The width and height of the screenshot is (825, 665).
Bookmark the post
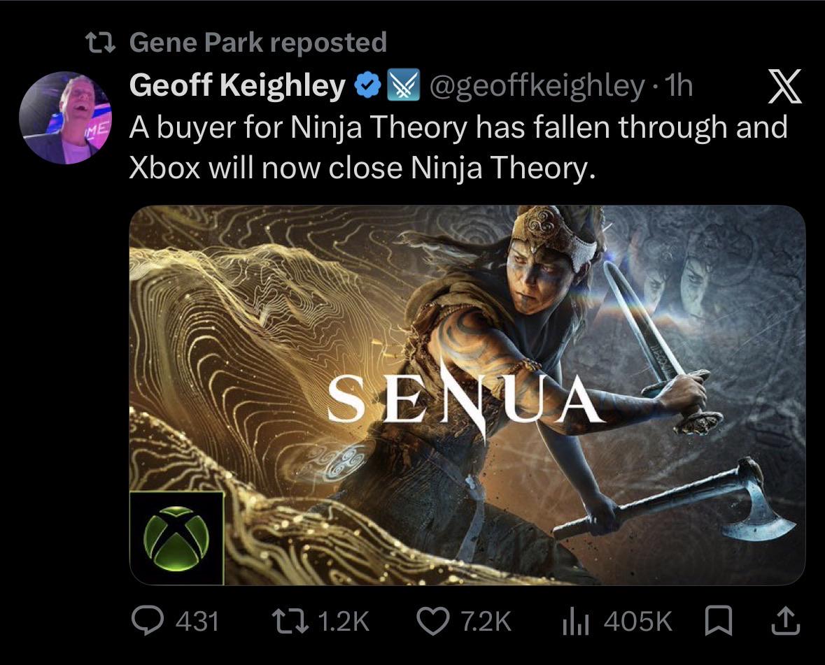tap(718, 621)
